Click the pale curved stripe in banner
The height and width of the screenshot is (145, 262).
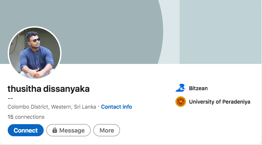click(x=170, y=32)
